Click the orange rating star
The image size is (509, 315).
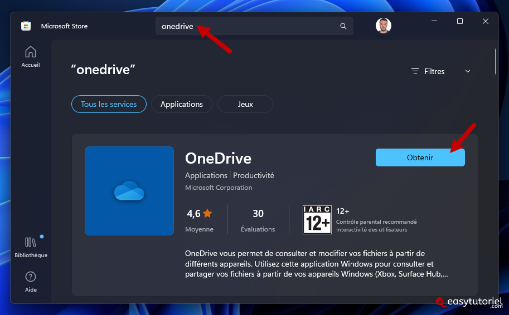point(207,213)
